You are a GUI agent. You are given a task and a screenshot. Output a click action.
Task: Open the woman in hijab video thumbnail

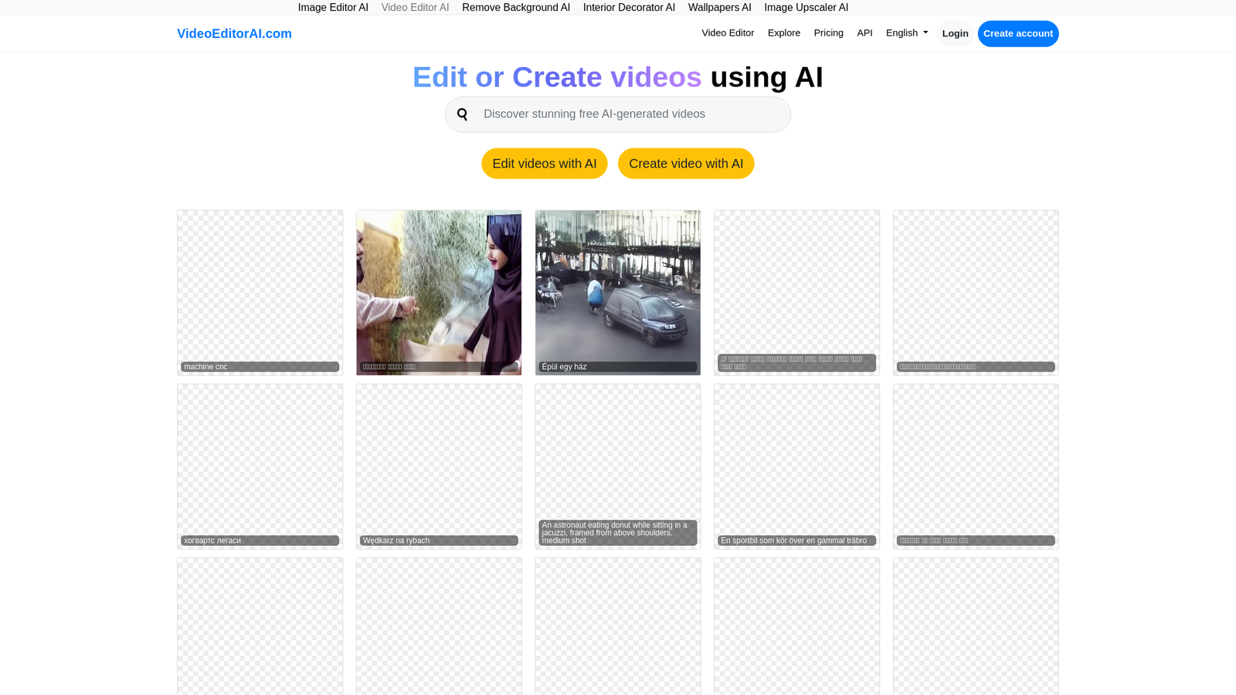[439, 293]
